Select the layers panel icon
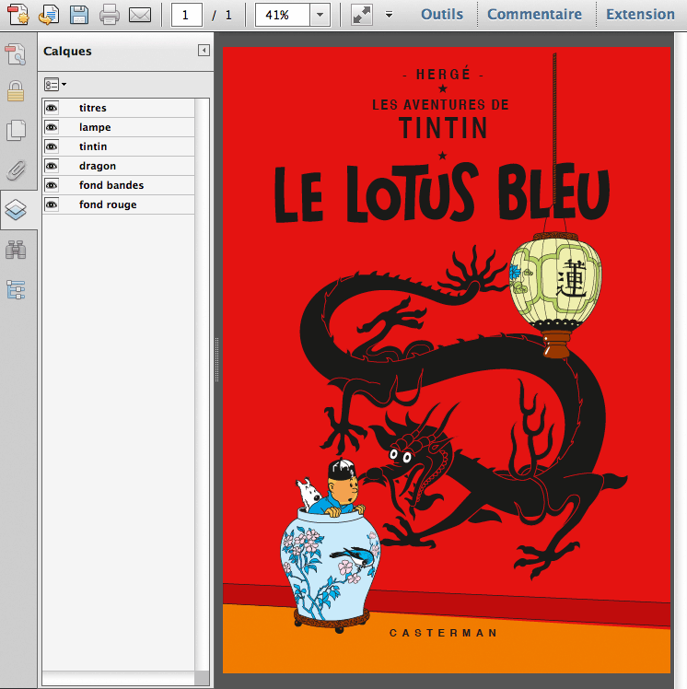The width and height of the screenshot is (687, 689). [x=16, y=210]
